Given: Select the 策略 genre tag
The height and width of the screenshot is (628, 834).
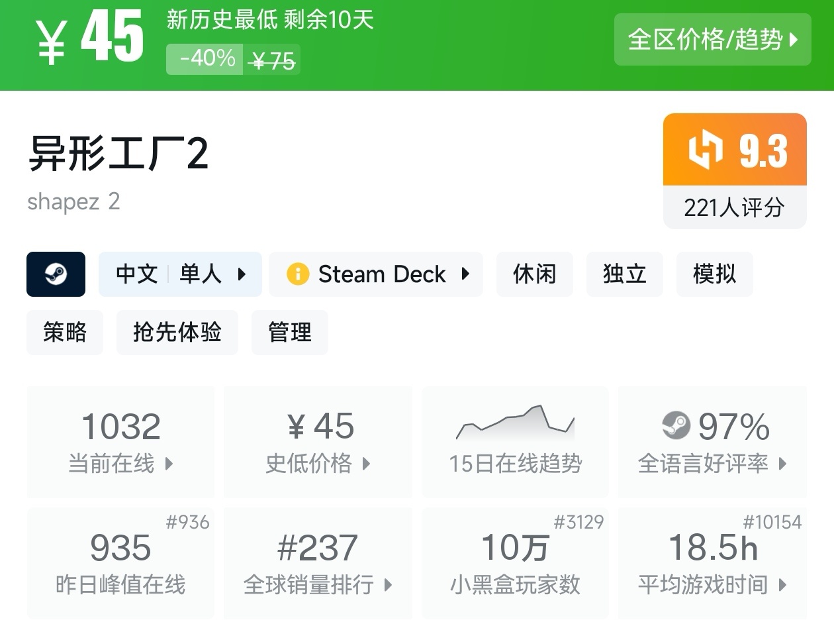Looking at the screenshot, I should 65,333.
